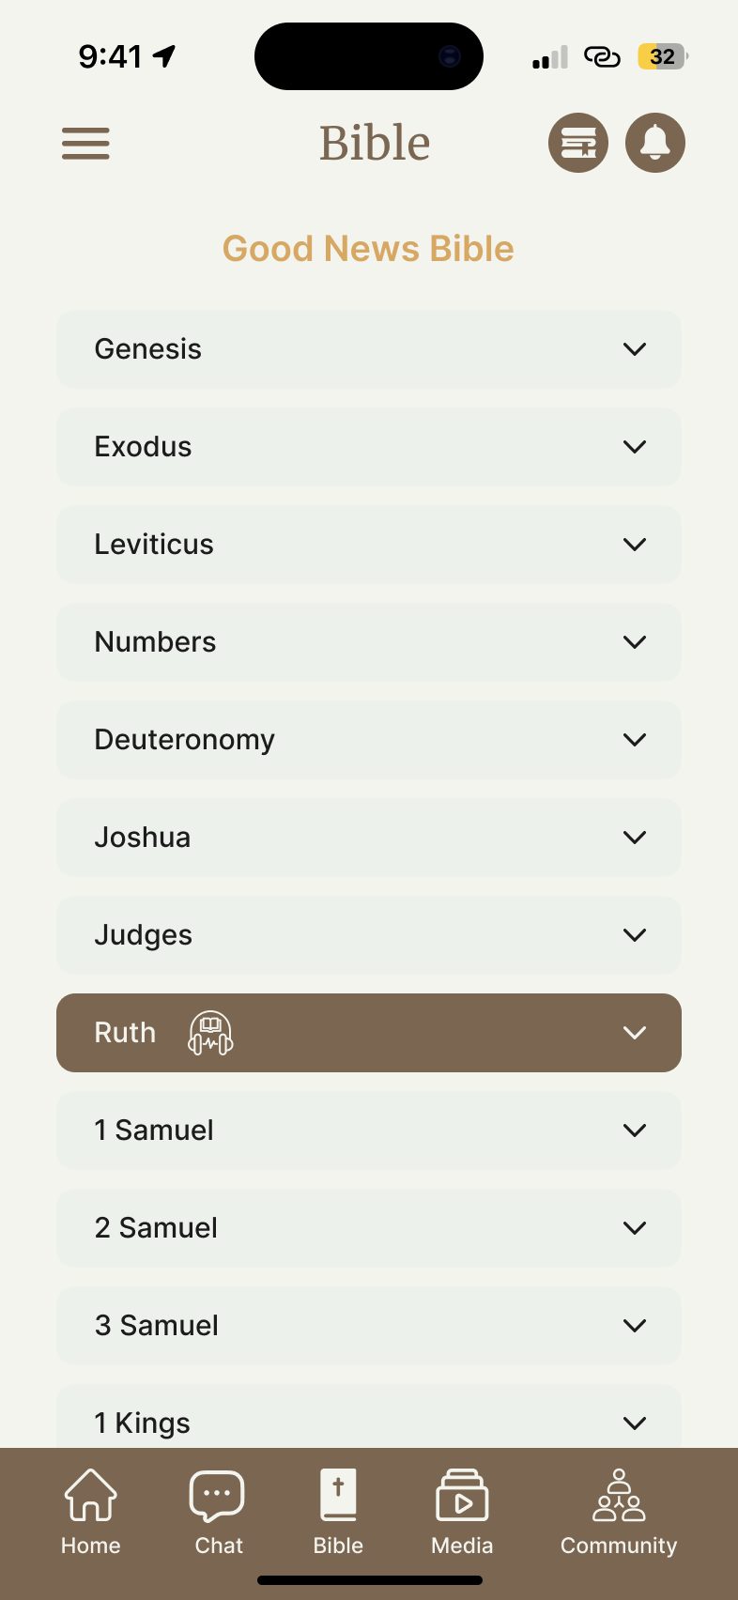Open the Community people icon

click(619, 1495)
